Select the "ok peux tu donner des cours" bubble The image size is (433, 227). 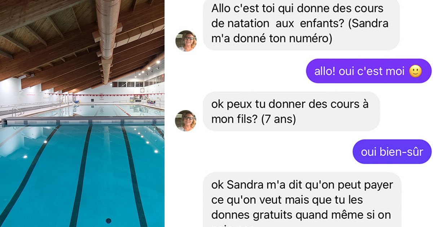click(x=291, y=111)
